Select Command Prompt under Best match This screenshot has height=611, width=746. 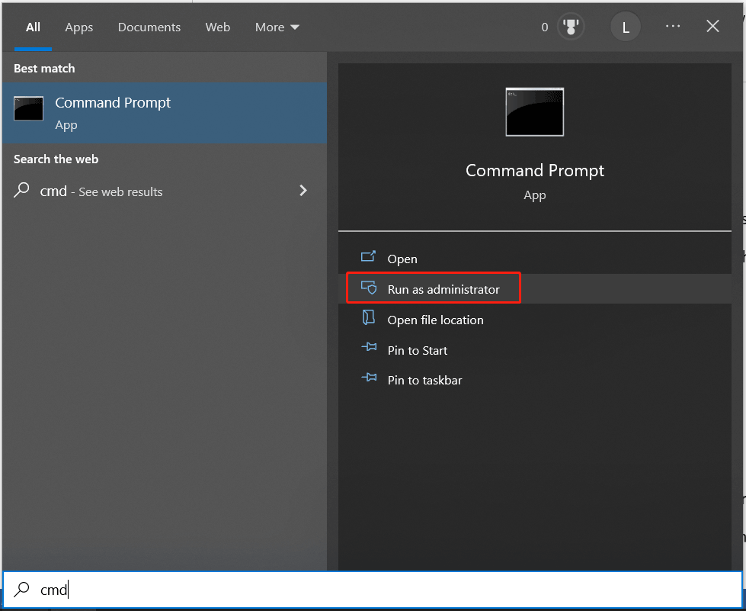pyautogui.click(x=164, y=113)
